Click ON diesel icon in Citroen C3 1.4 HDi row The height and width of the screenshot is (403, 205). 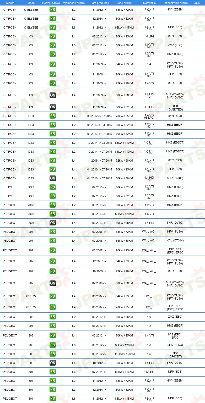tap(52, 95)
